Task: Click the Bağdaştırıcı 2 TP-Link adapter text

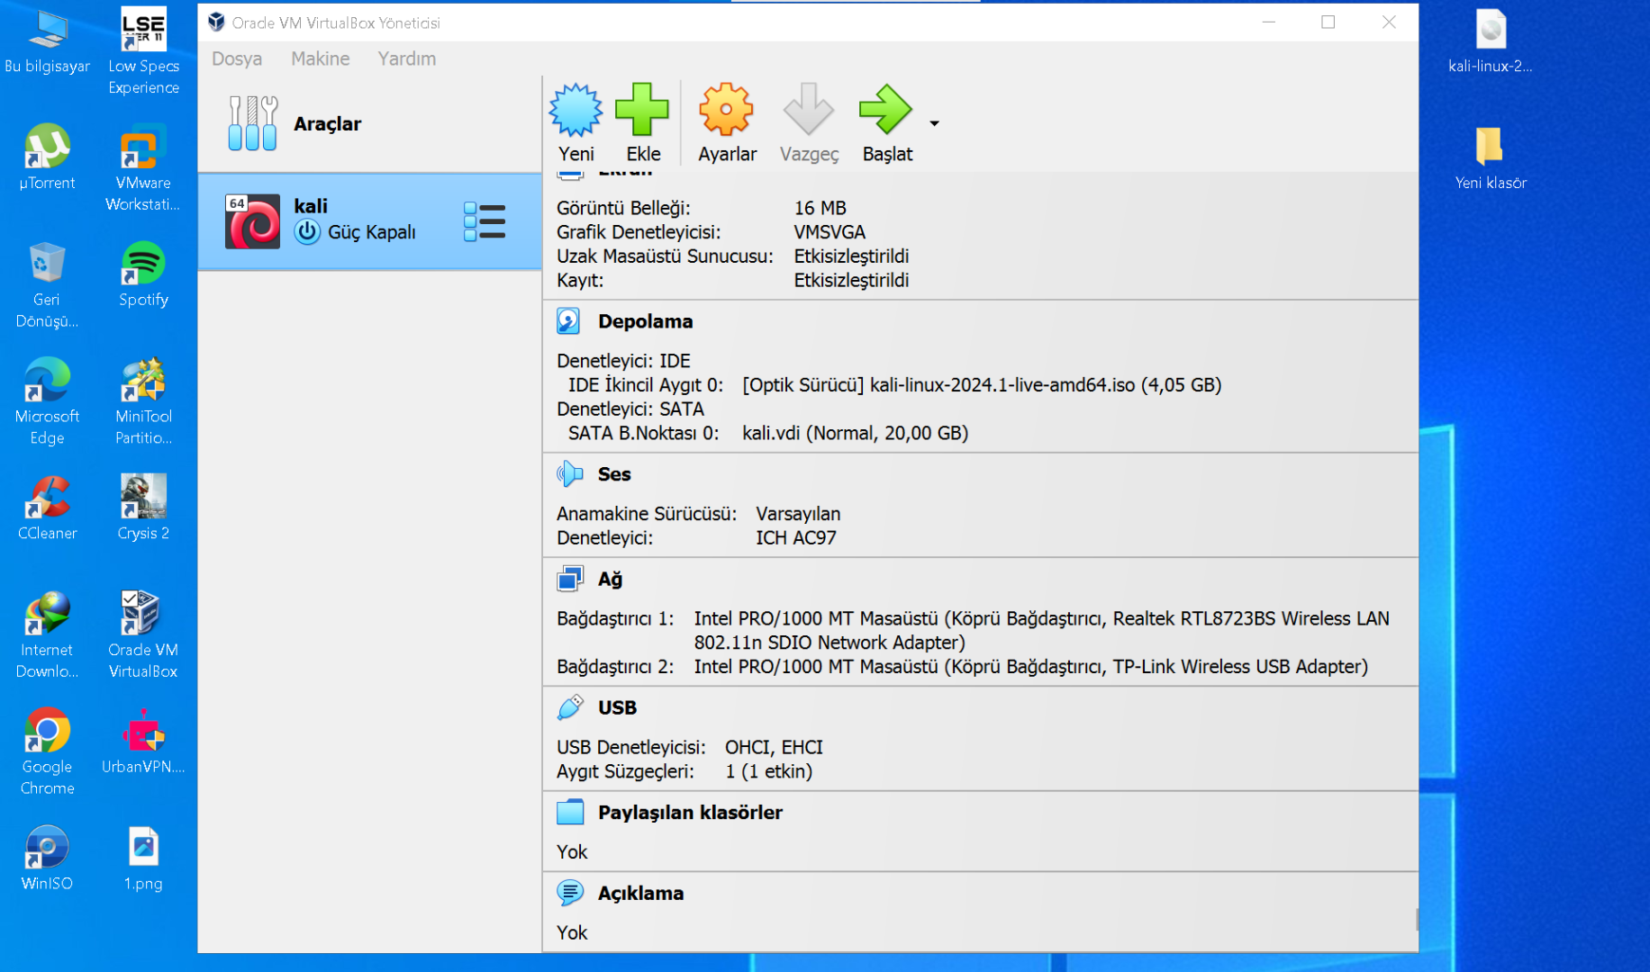Action: (1030, 667)
